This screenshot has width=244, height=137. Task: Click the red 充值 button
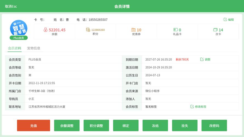tap(33, 125)
